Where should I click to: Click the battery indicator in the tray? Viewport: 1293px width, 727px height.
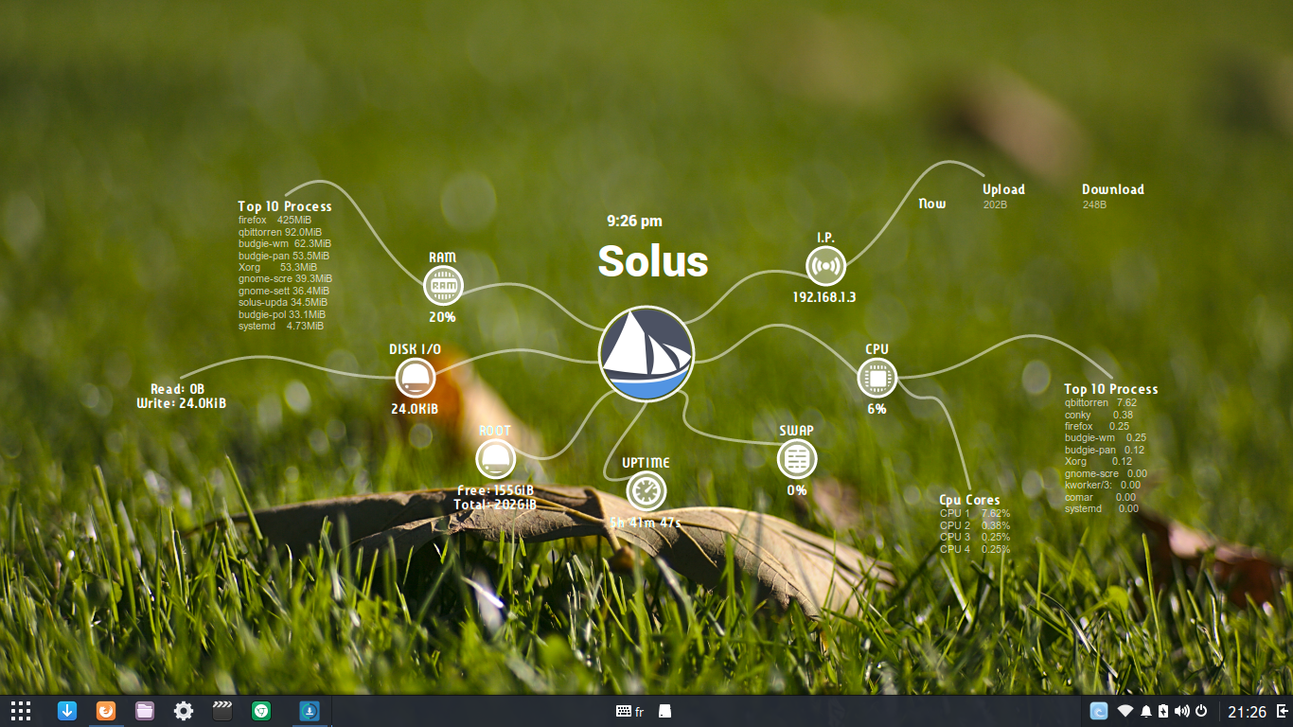pos(1162,710)
